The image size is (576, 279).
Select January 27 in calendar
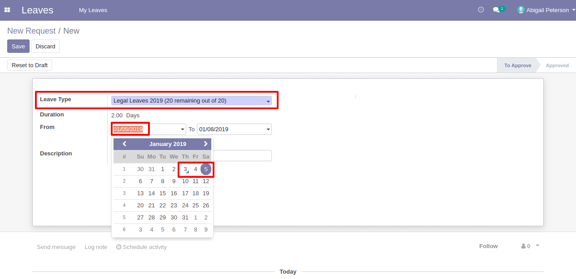140,218
